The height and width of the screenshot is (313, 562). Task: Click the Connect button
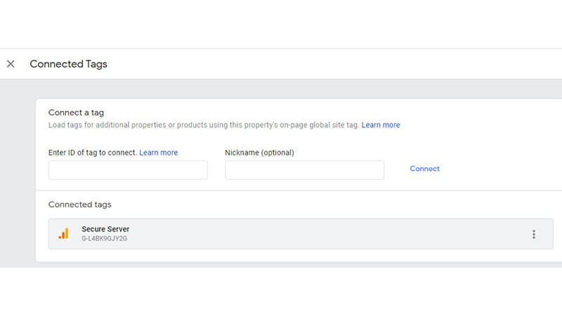[x=425, y=169]
